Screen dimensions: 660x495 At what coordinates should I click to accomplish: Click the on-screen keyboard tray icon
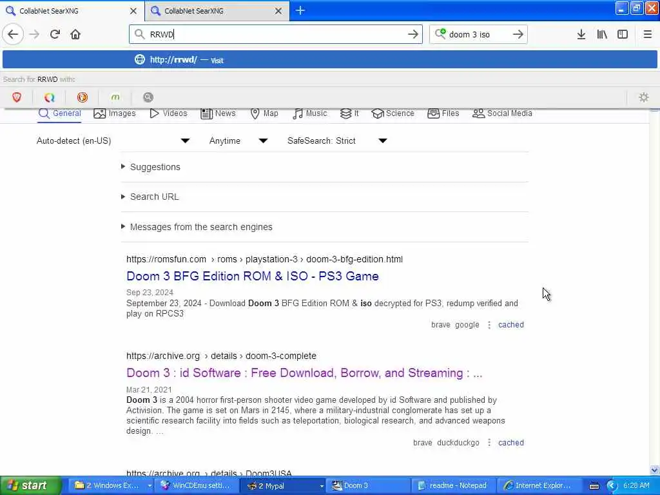tap(594, 486)
